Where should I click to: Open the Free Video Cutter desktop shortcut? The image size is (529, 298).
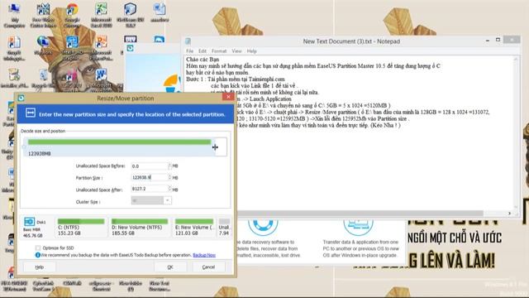43,15
